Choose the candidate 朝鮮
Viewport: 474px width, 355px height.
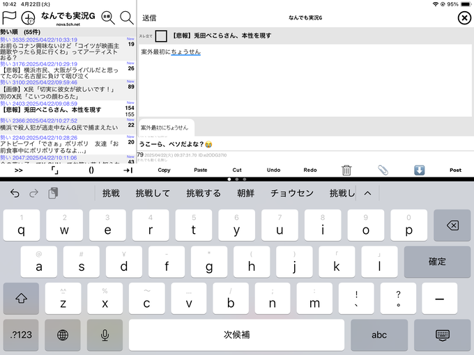[245, 194]
